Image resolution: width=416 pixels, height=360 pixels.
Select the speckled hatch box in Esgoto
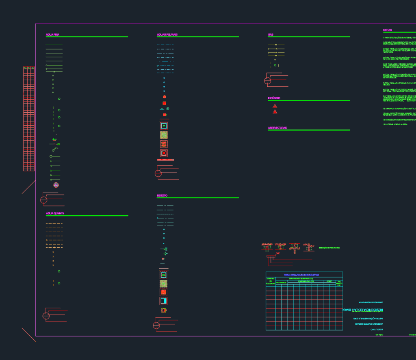coord(163,284)
